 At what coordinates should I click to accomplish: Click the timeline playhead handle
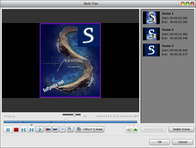[x=66, y=120]
